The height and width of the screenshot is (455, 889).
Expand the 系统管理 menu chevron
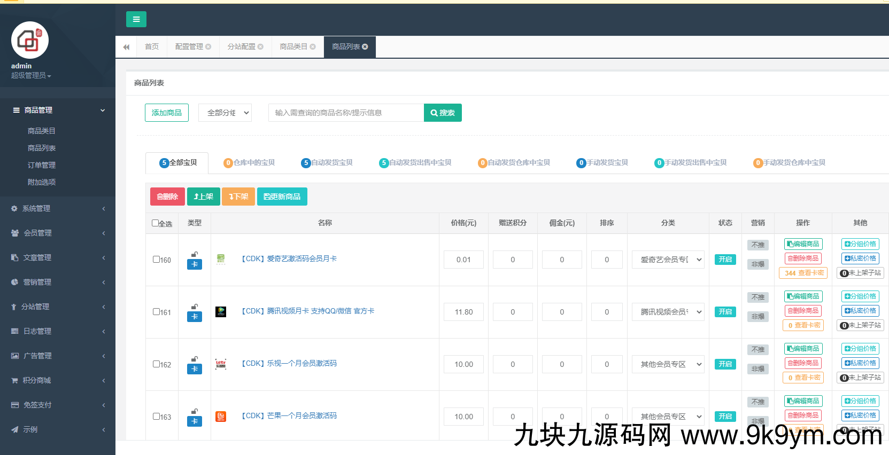(104, 208)
